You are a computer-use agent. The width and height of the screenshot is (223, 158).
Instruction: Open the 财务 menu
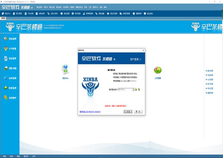[x=85, y=7]
